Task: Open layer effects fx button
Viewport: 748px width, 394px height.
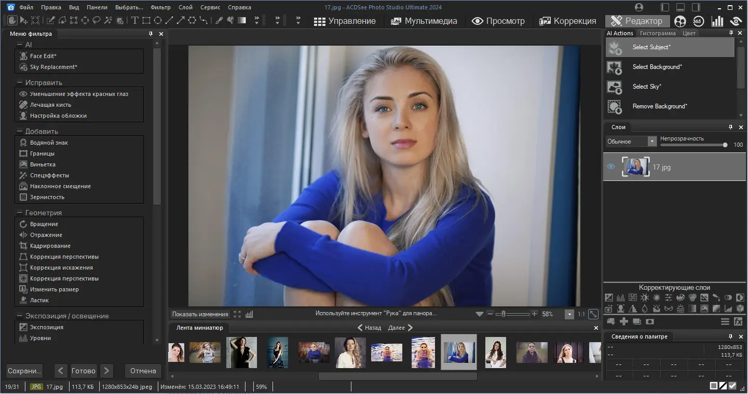Action: tap(739, 322)
